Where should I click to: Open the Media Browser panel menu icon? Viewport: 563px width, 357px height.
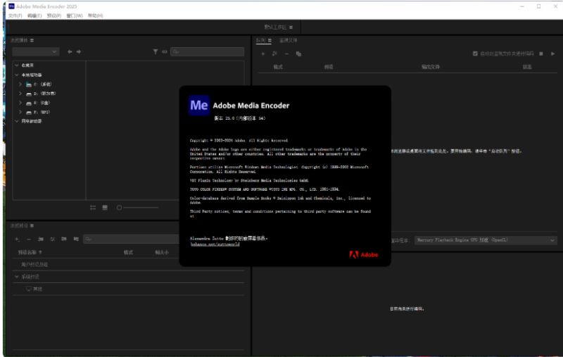(32, 40)
